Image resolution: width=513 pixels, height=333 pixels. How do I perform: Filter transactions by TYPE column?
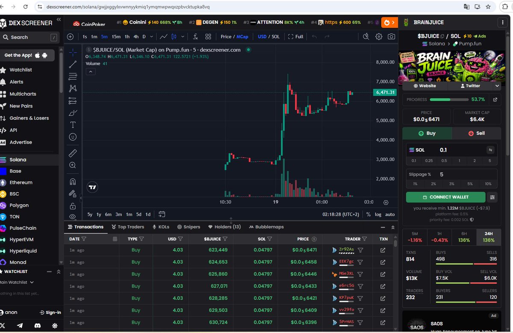click(142, 239)
